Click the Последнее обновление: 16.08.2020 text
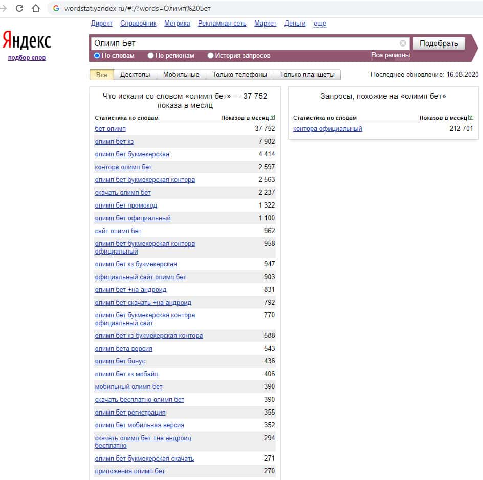This screenshot has height=480, width=483. (x=425, y=74)
